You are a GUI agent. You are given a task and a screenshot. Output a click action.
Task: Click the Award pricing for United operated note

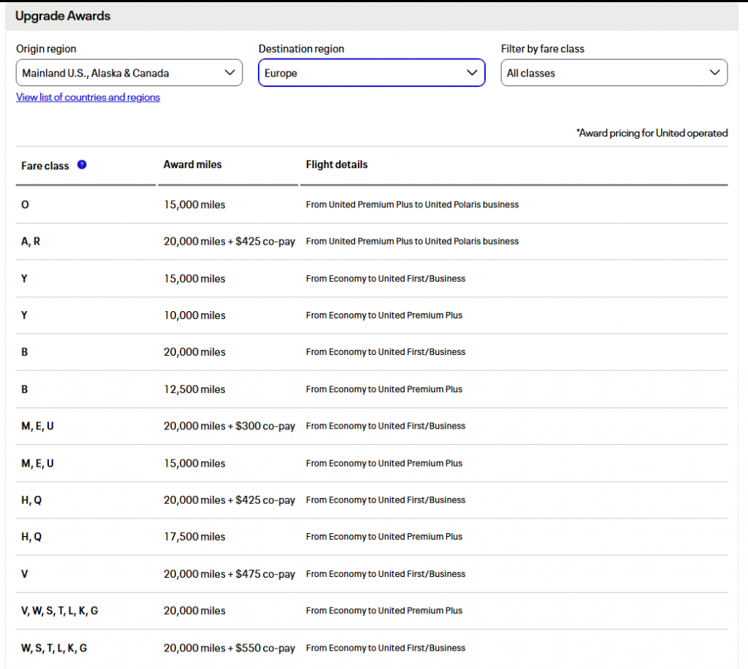[x=652, y=133]
